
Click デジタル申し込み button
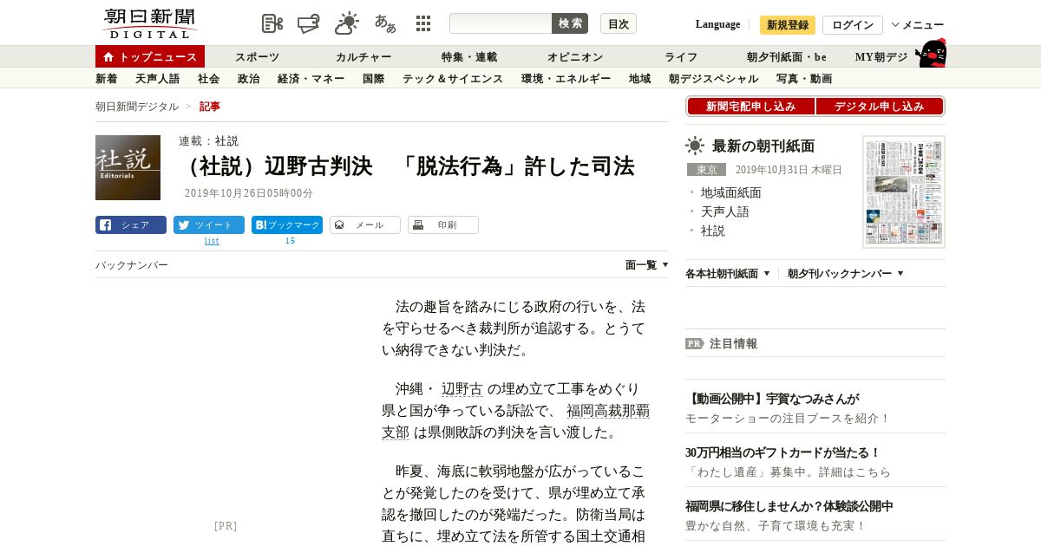[x=880, y=107]
